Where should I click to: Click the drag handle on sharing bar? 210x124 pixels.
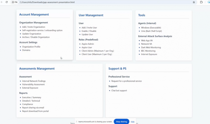click(76, 122)
